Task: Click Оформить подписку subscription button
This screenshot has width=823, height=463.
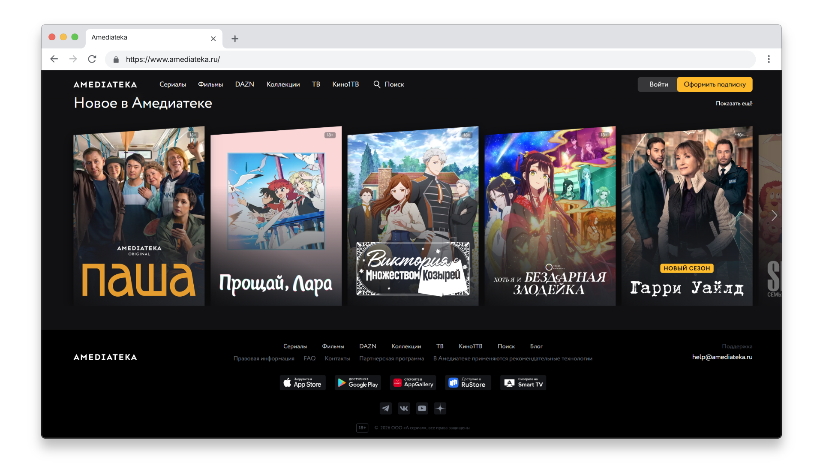Action: tap(715, 84)
